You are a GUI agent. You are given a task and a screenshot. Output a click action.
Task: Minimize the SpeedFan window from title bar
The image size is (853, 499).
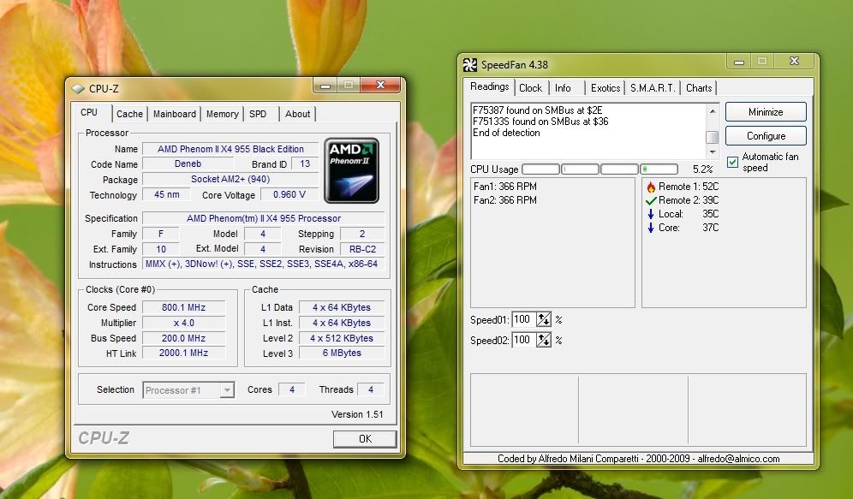point(739,62)
